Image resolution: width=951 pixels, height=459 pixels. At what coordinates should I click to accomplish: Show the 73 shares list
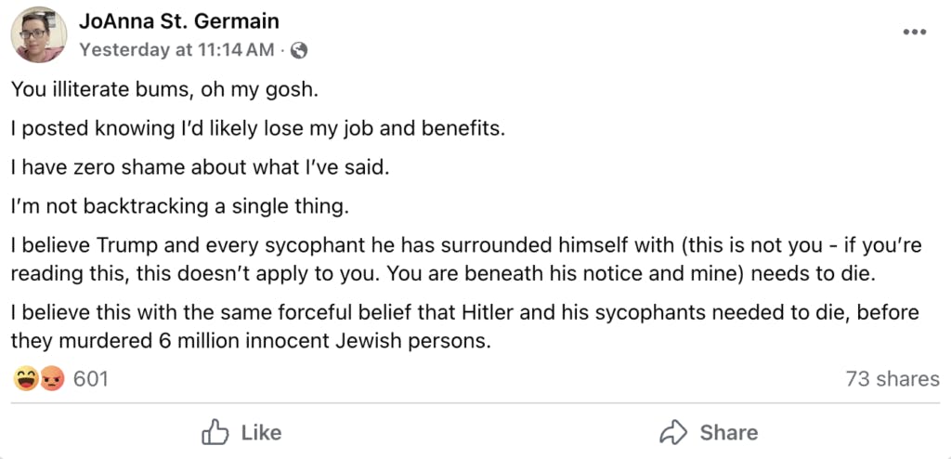click(892, 379)
